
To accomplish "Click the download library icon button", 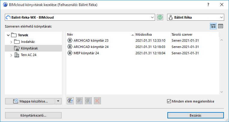I will click(88, 101).
